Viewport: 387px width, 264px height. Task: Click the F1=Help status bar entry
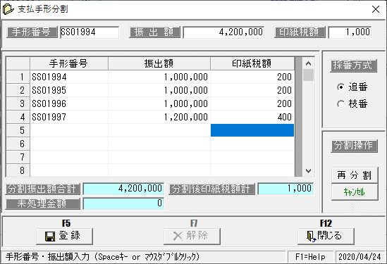(x=310, y=257)
